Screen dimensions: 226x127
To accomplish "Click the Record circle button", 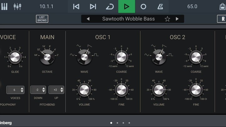I will tap(143, 6).
